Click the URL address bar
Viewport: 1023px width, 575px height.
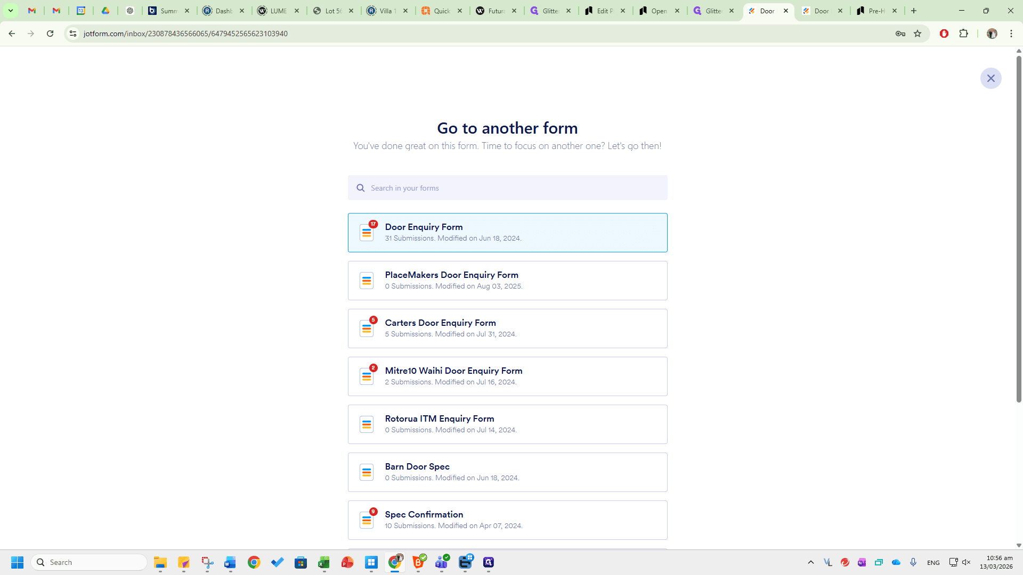point(480,34)
